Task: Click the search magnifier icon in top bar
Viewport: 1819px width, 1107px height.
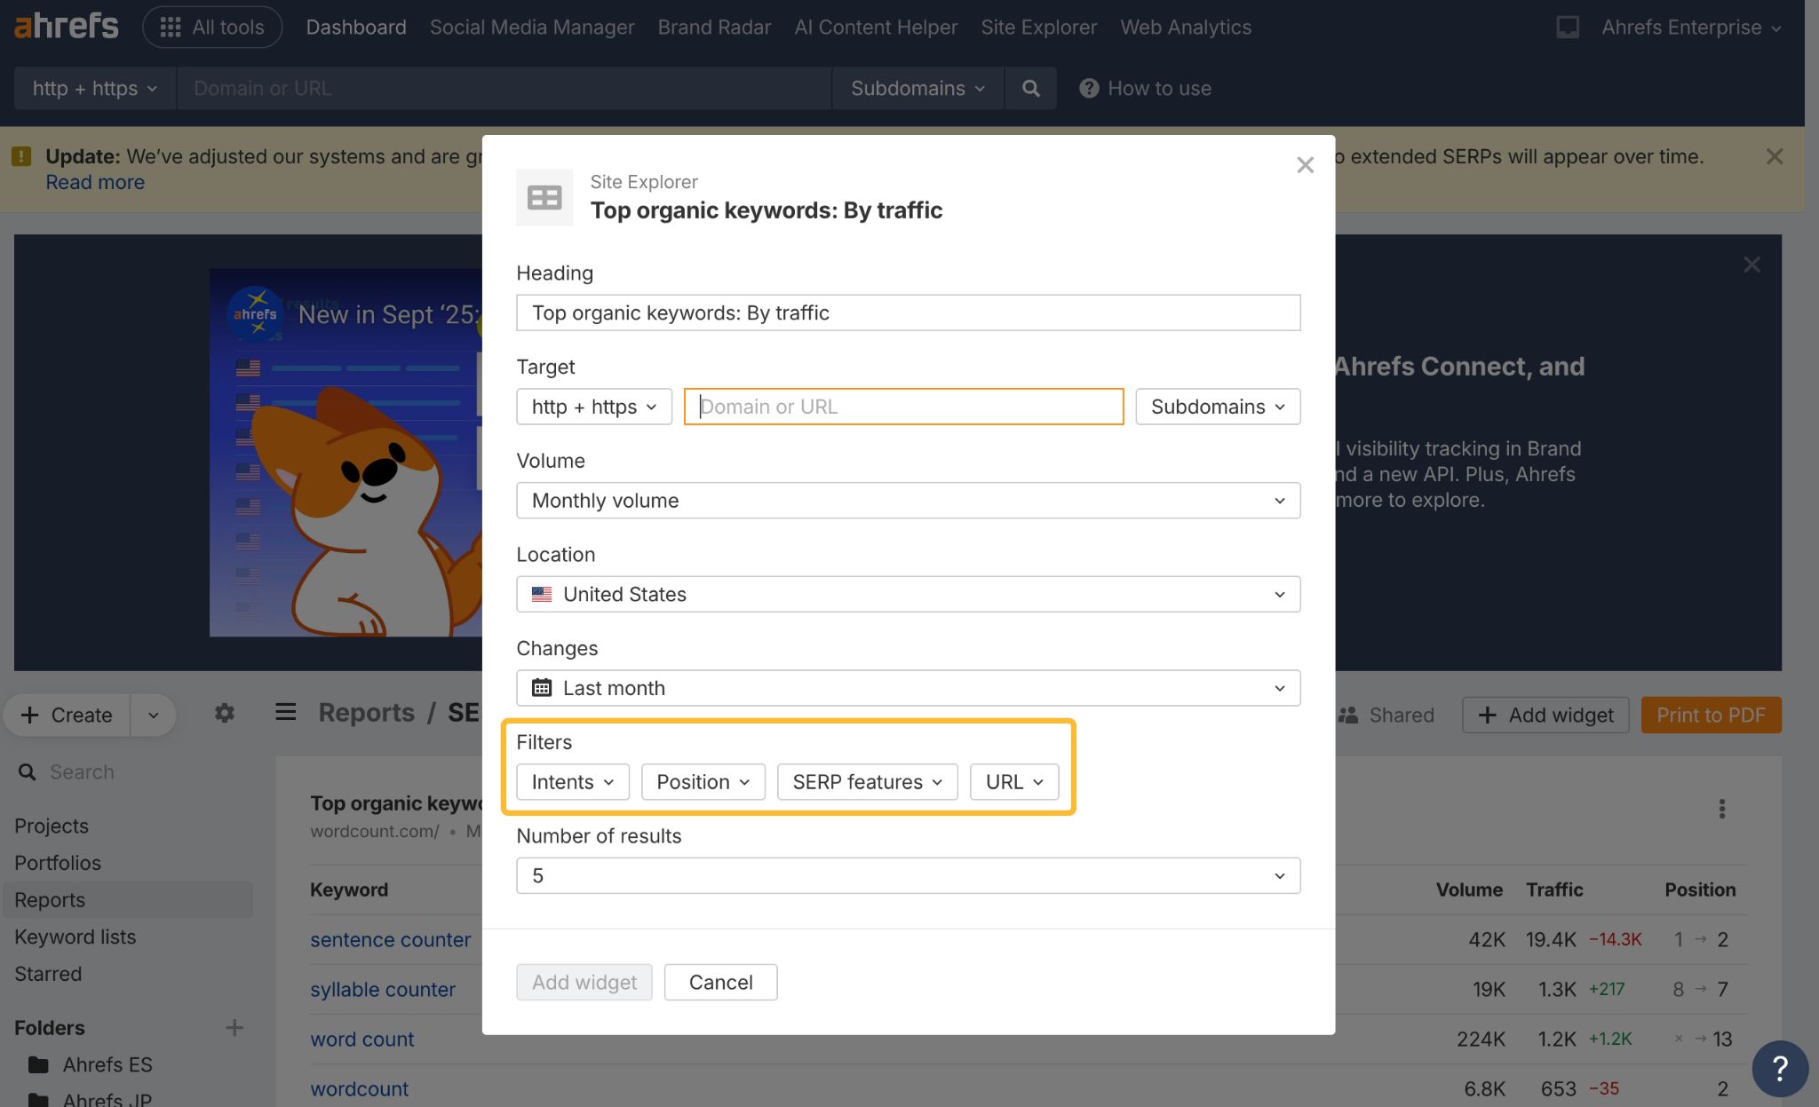Action: (x=1030, y=88)
